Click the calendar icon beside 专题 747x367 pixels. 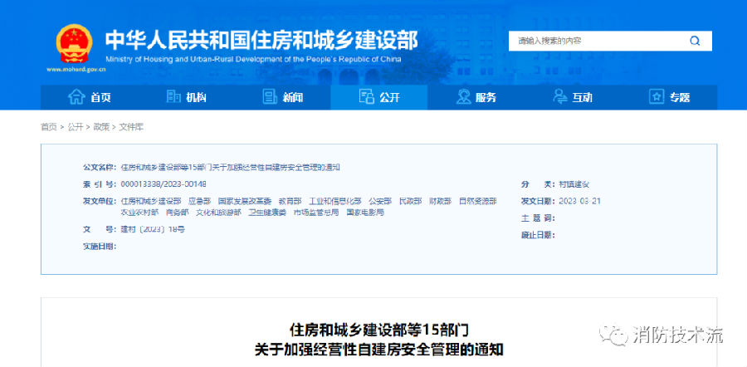[657, 97]
